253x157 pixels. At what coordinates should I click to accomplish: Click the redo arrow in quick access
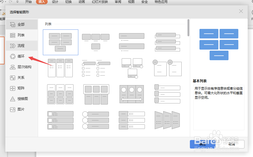(11, 2)
